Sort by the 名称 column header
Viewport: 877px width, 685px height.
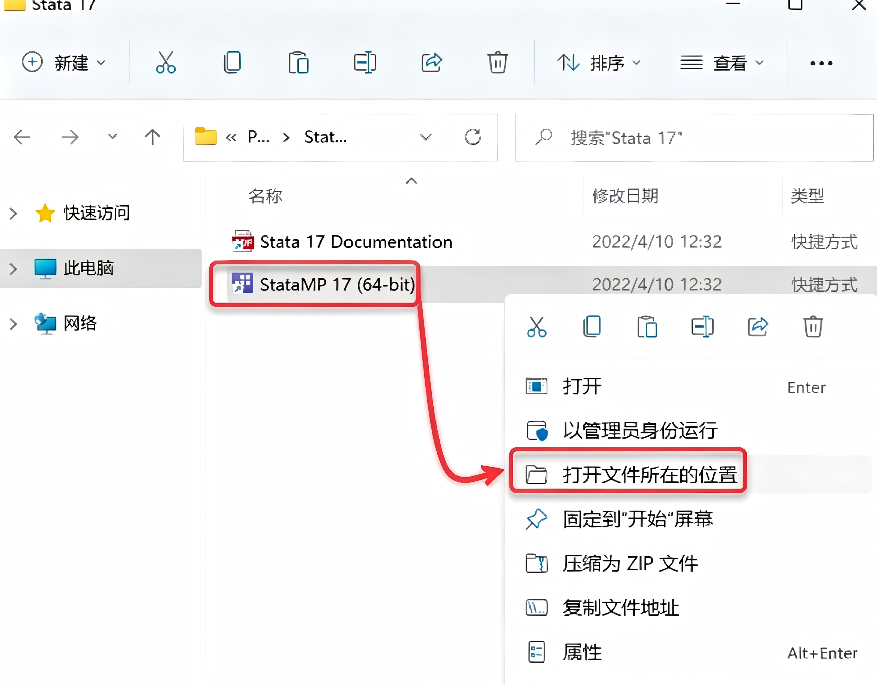pyautogui.click(x=265, y=196)
